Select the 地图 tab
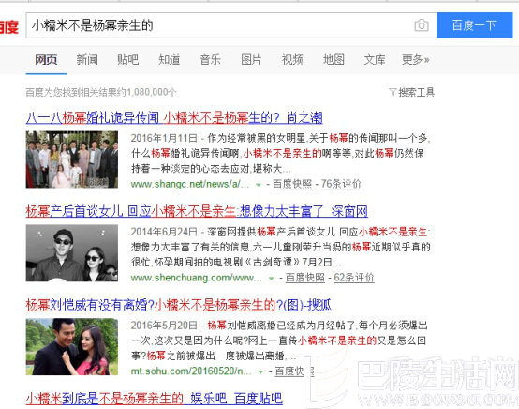Viewport: 519px width, 409px height. point(334,60)
